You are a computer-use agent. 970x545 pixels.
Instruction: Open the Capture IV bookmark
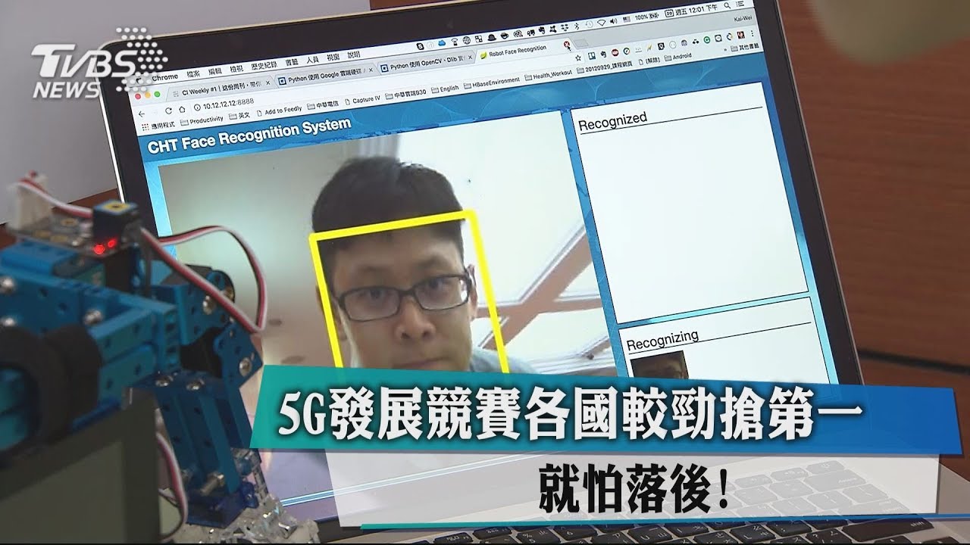click(361, 101)
